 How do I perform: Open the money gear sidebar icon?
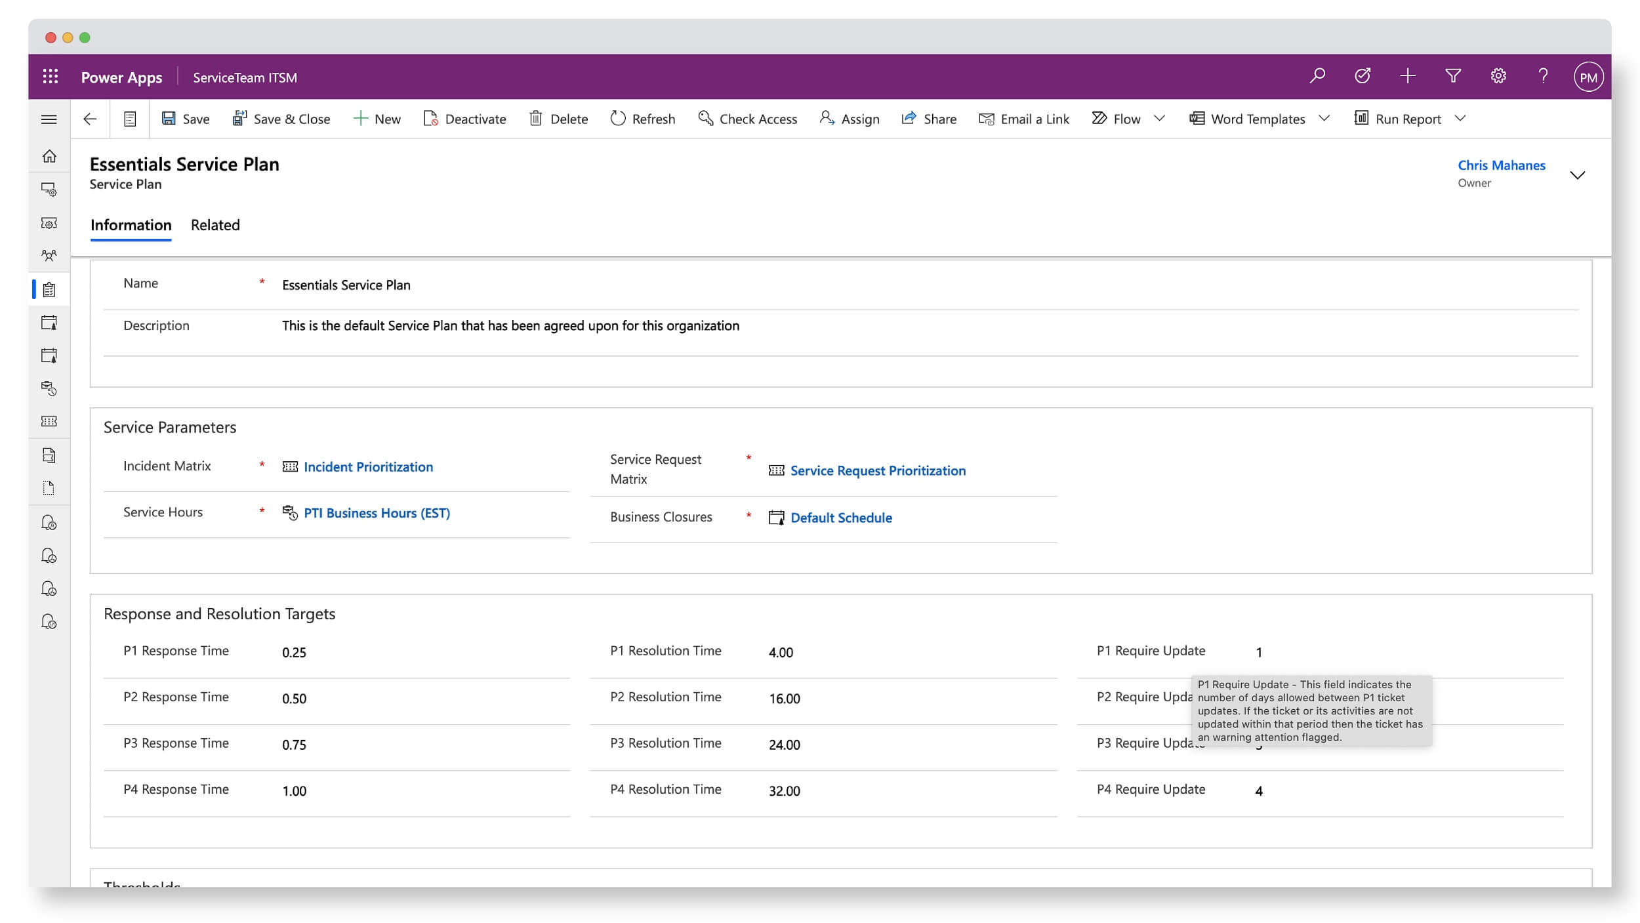[49, 223]
